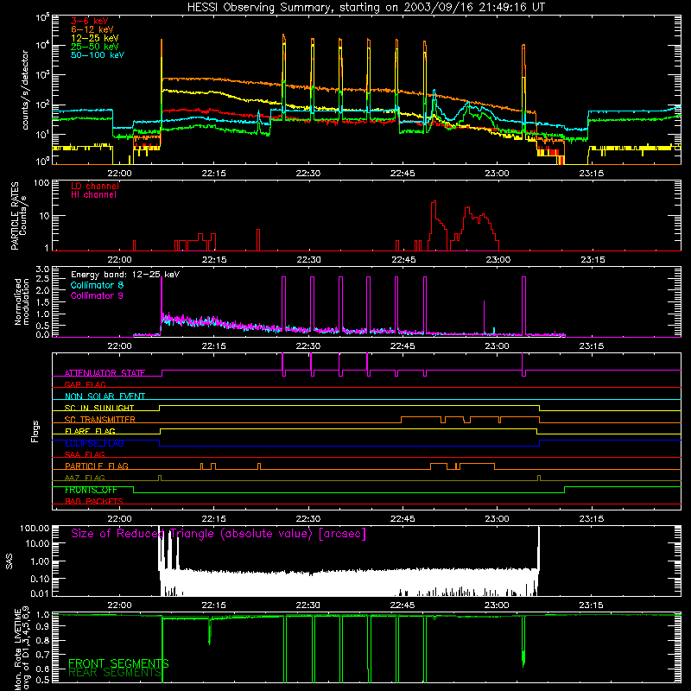
Task: Select the 'FRONT SEGMENTS' legend label
Action: pos(118,663)
